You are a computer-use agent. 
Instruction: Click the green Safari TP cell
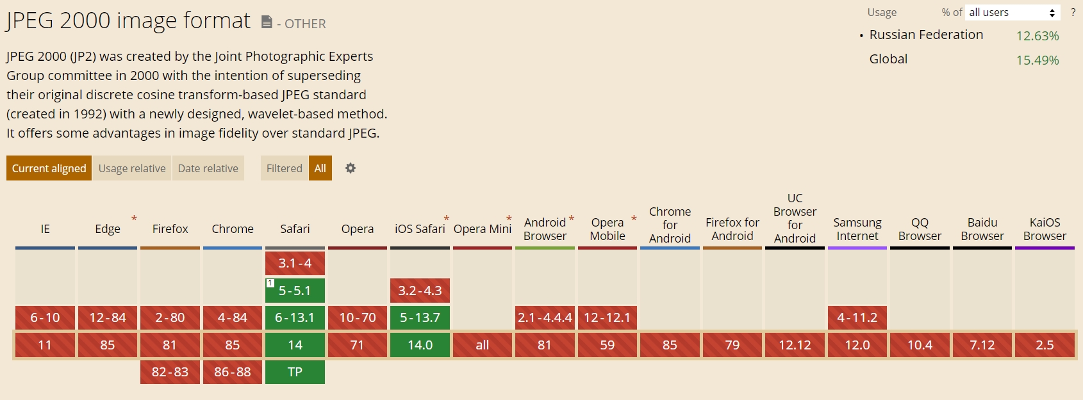[x=295, y=372]
